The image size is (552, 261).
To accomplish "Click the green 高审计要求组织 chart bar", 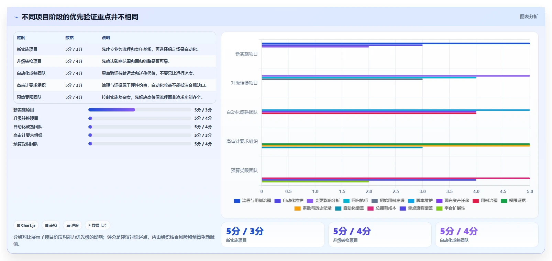I will (396, 144).
